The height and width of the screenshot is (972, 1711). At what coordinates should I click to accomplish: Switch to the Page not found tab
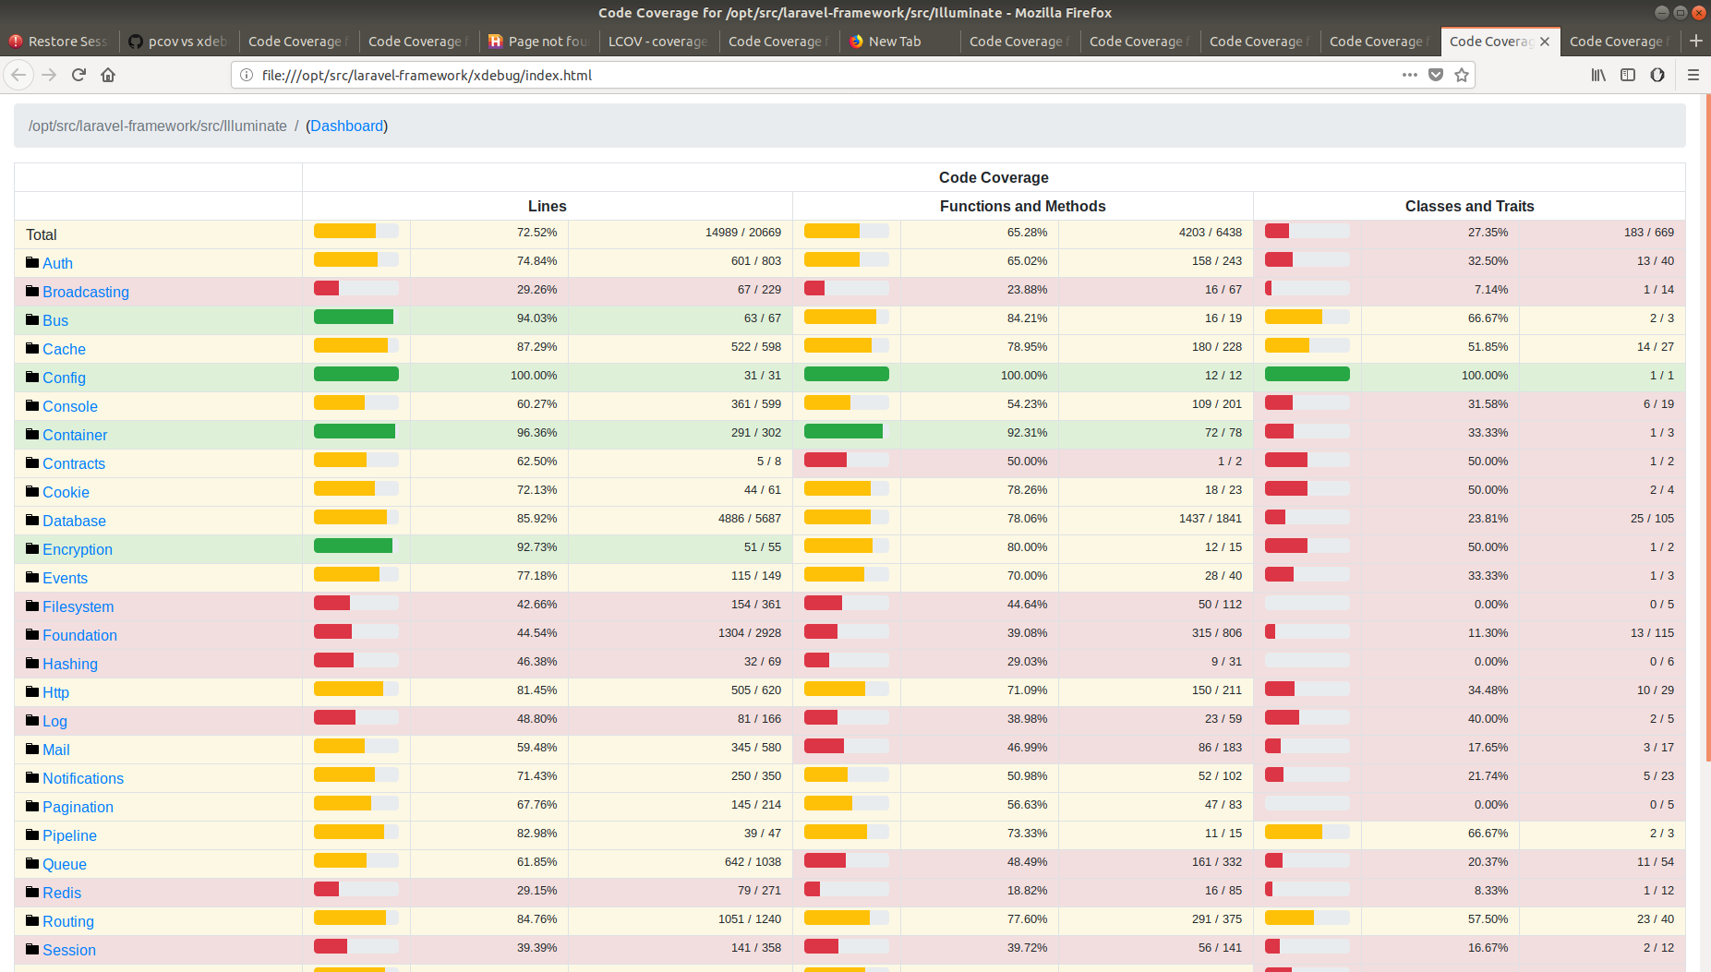(539, 42)
